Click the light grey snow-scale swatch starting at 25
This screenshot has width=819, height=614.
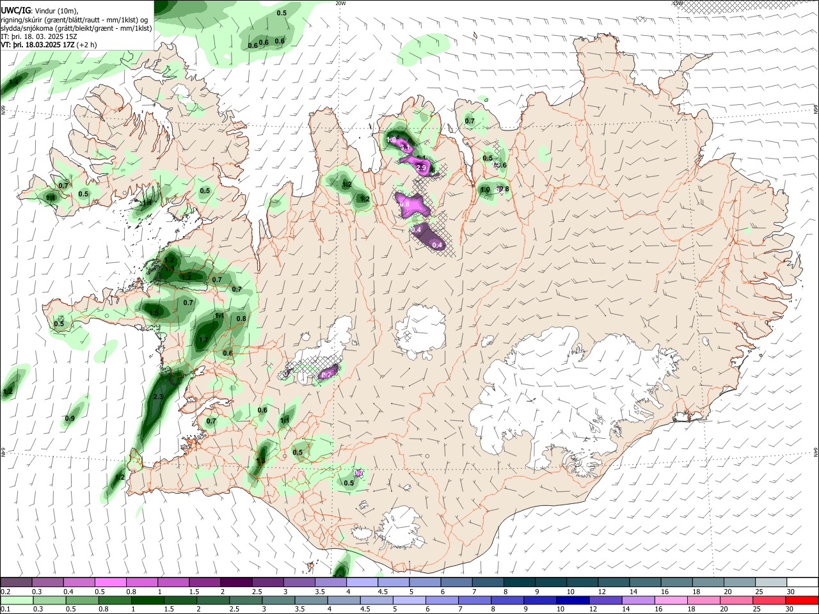(770, 583)
